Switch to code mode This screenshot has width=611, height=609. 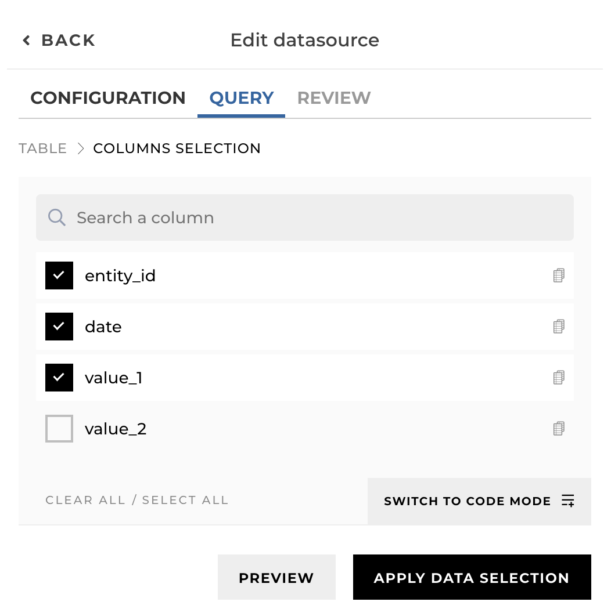(x=468, y=501)
